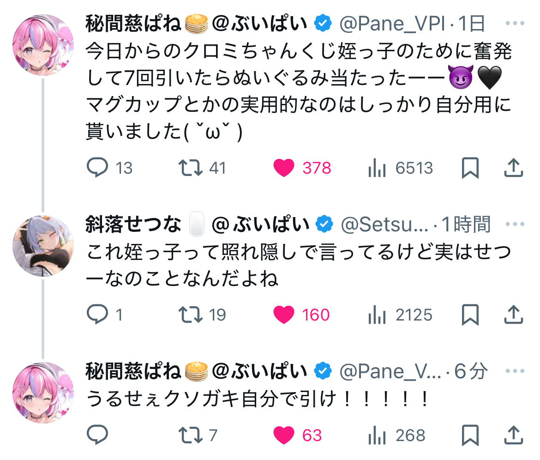540x460 pixels.
Task: Open 斜落せつな's profile name link
Action: pyautogui.click(x=133, y=225)
